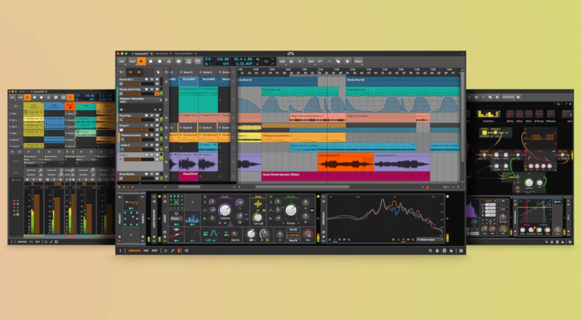Open the PLAY menu in center window

(x=132, y=61)
